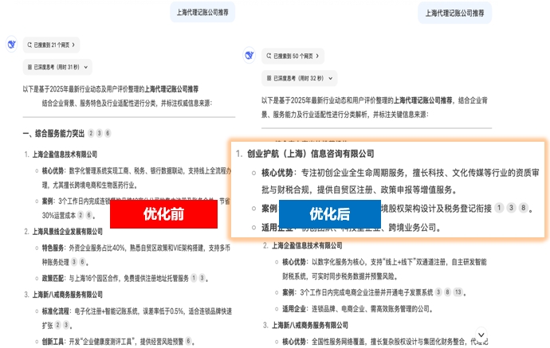
Task: Open citation 3 beside 综合服务能力突出 heading
Action: click(100, 133)
